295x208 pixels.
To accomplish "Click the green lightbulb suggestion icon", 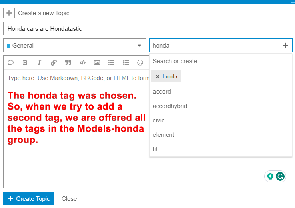I will coord(270,176).
